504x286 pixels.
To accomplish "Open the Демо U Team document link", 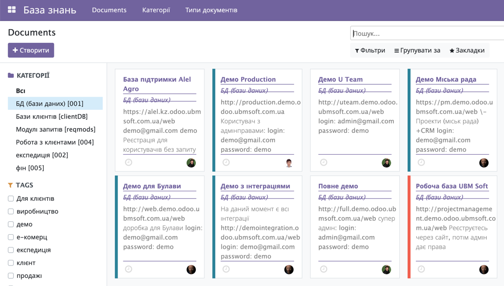I will point(341,79).
